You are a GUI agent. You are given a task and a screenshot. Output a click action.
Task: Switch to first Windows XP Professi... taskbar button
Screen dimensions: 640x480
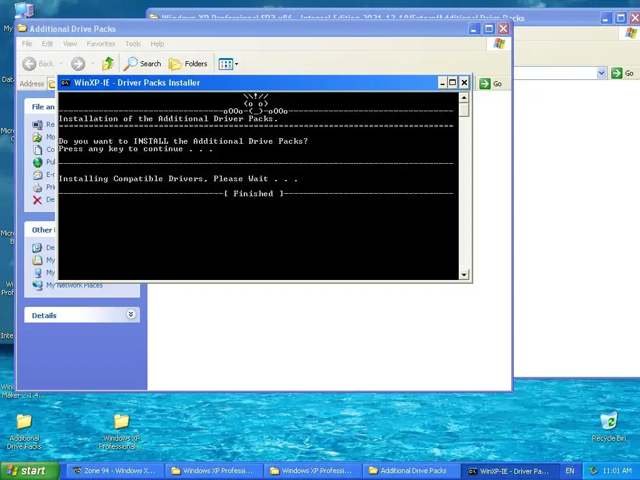[x=214, y=471]
